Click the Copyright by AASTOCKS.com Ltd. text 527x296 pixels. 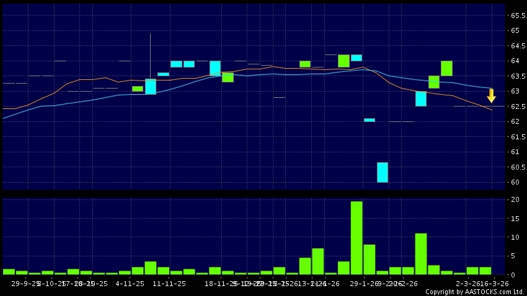475,292
